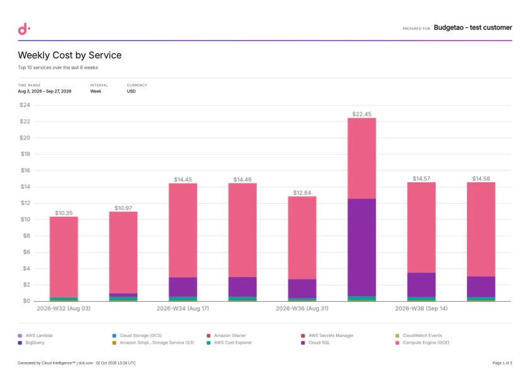Click the AWS Secrets Manager legend marker
This screenshot has height=374, width=530.
303,336
